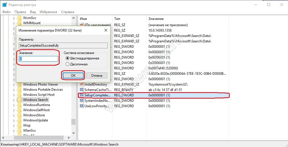The image size is (288, 147).
Task: Click the SystemIndexNo DWORD value icon
Action: click(x=81, y=101)
